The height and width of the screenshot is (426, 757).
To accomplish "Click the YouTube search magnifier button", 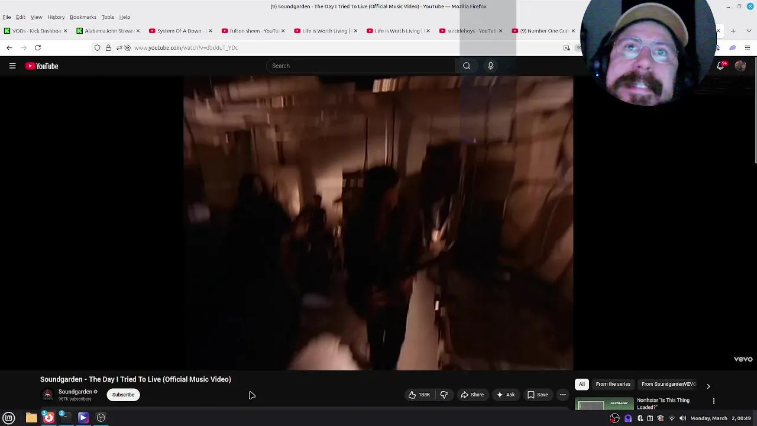I will (467, 66).
